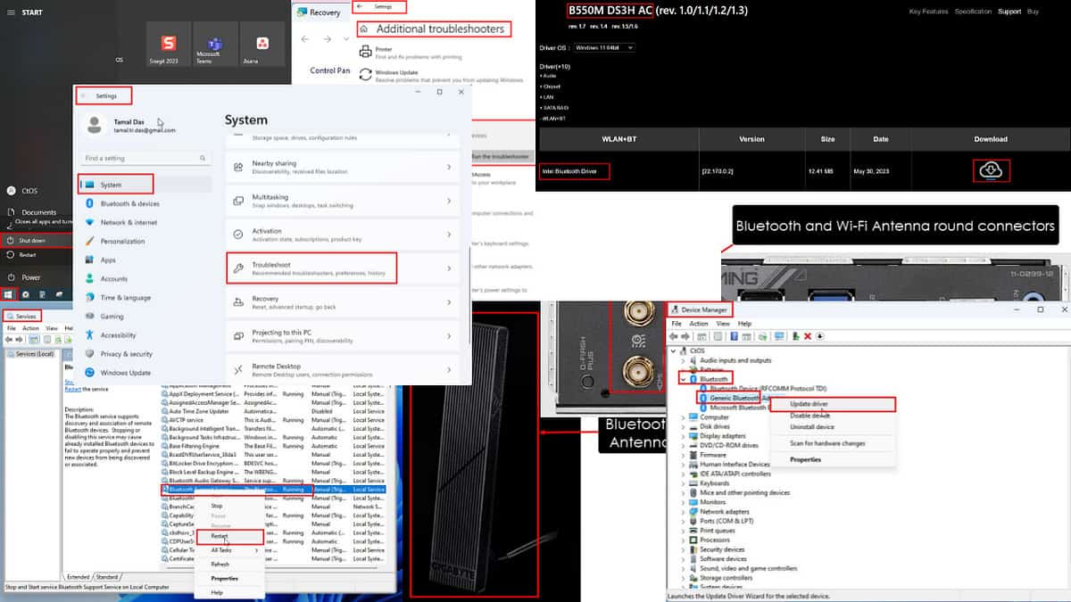Open Network & internet in Settings sidebar

(120, 222)
